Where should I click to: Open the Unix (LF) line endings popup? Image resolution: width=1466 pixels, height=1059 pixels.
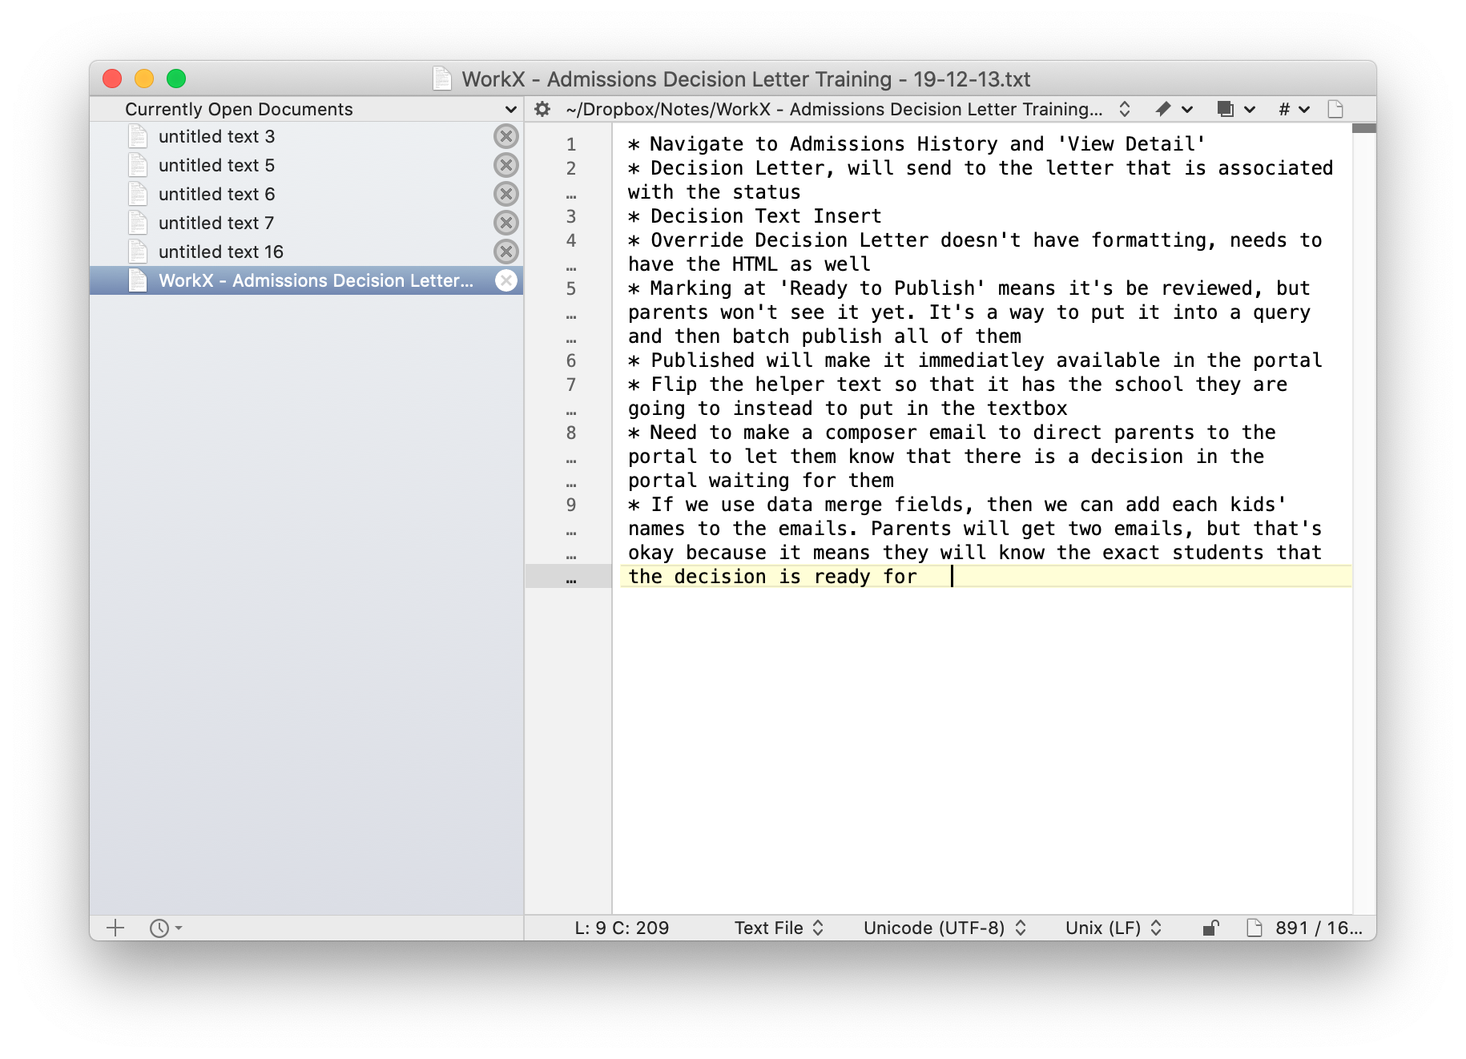1112,928
